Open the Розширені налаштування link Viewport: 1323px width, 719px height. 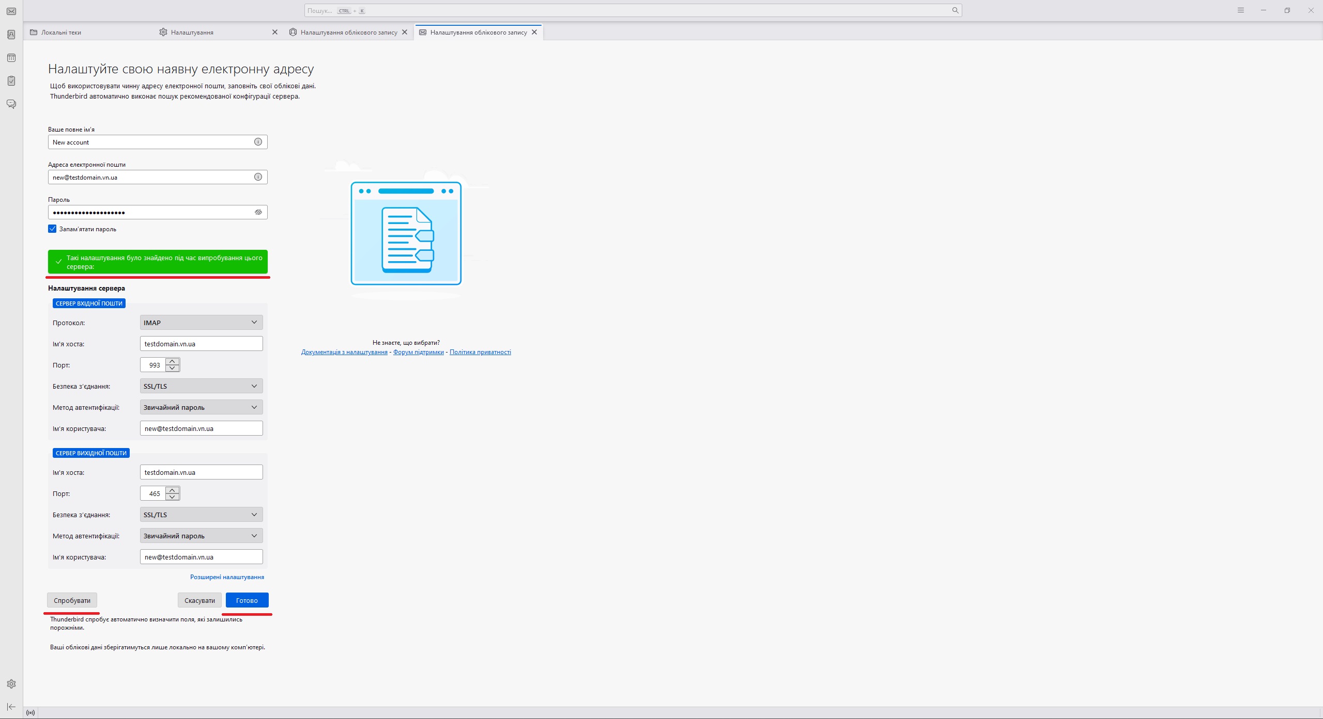(227, 577)
